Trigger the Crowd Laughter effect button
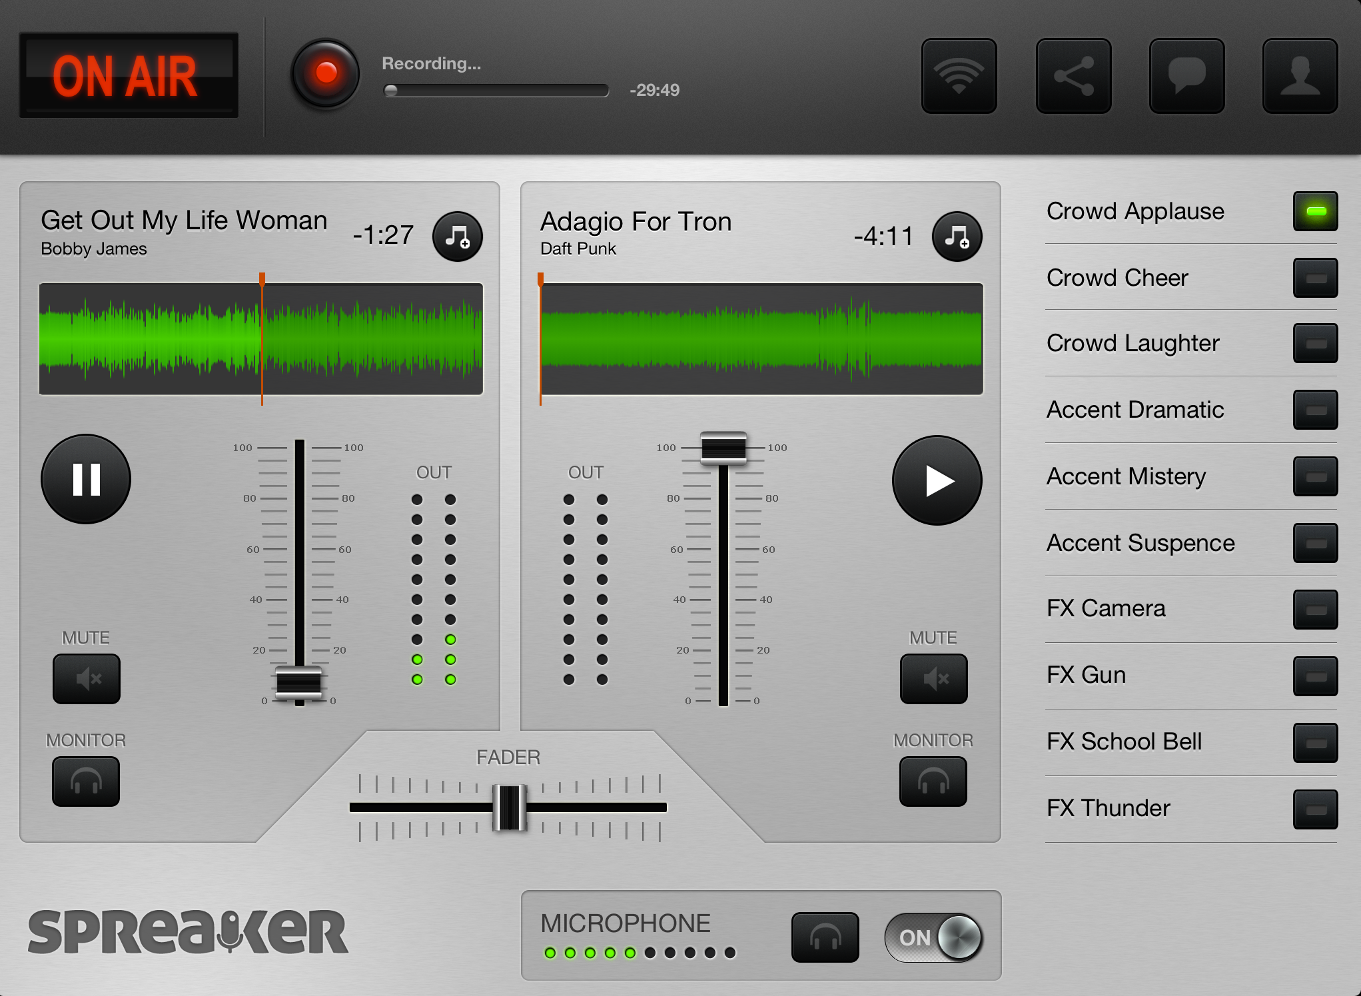 (1316, 343)
